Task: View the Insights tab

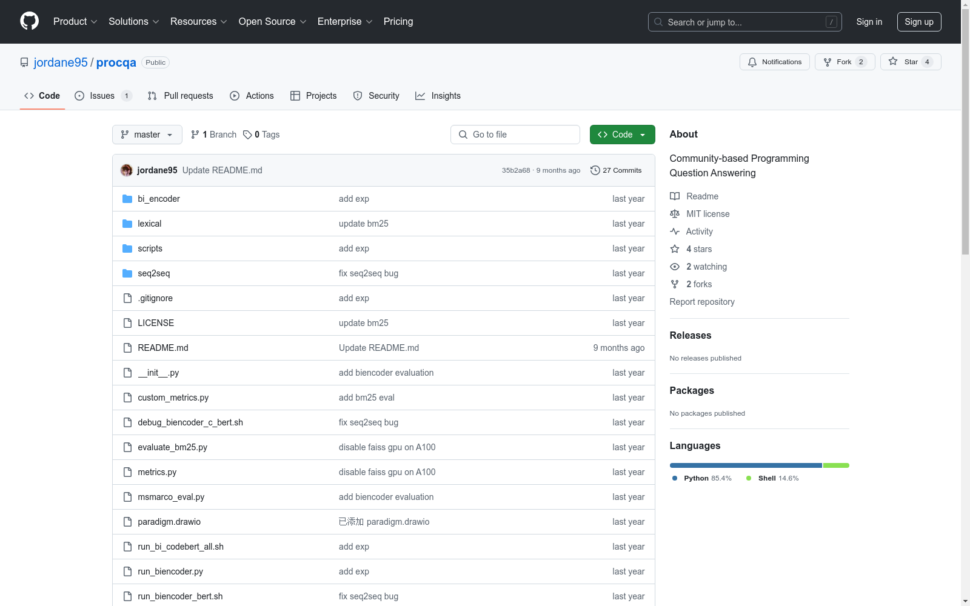Action: click(438, 96)
